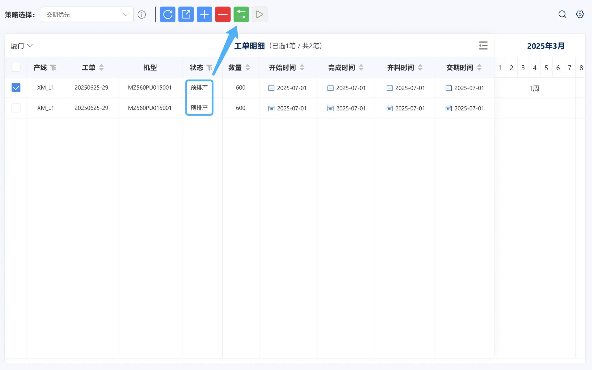Click the blue plus add button
This screenshot has height=370, width=592.
point(204,14)
